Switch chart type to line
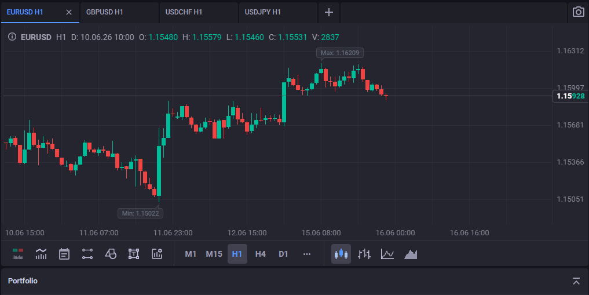The width and height of the screenshot is (589, 295). 387,254
